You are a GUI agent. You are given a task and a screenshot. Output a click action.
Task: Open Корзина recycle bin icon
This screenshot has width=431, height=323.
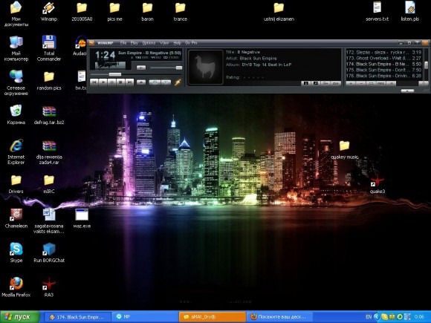16,114
